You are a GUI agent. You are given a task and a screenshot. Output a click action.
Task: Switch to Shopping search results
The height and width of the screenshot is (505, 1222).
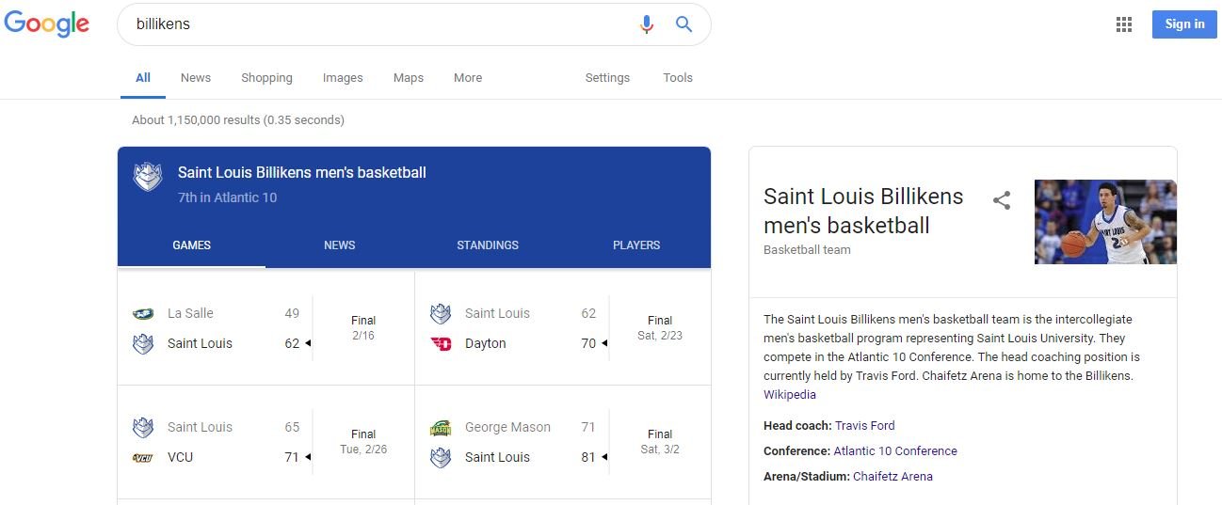click(x=266, y=78)
